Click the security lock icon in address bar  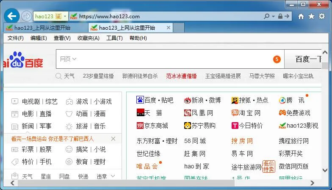(280, 16)
